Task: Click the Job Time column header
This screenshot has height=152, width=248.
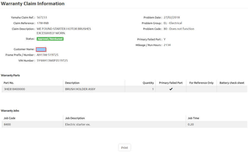Action: click(x=193, y=118)
